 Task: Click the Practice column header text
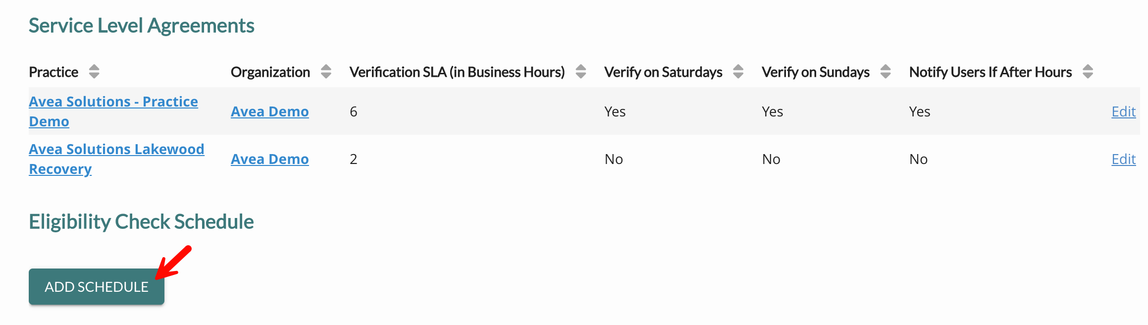click(53, 72)
